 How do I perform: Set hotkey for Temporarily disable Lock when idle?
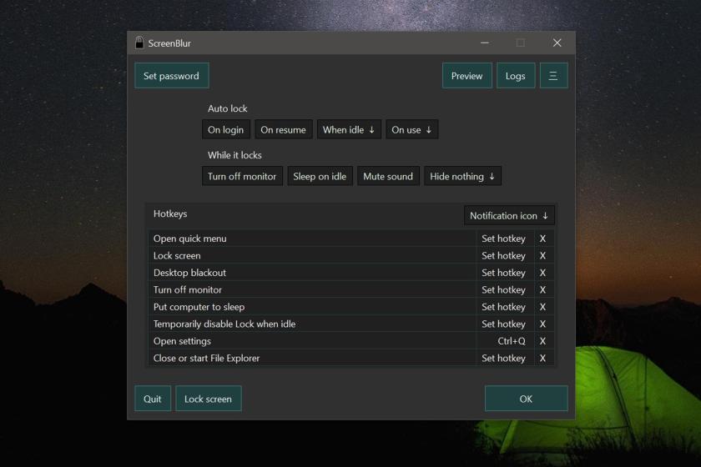tap(503, 324)
